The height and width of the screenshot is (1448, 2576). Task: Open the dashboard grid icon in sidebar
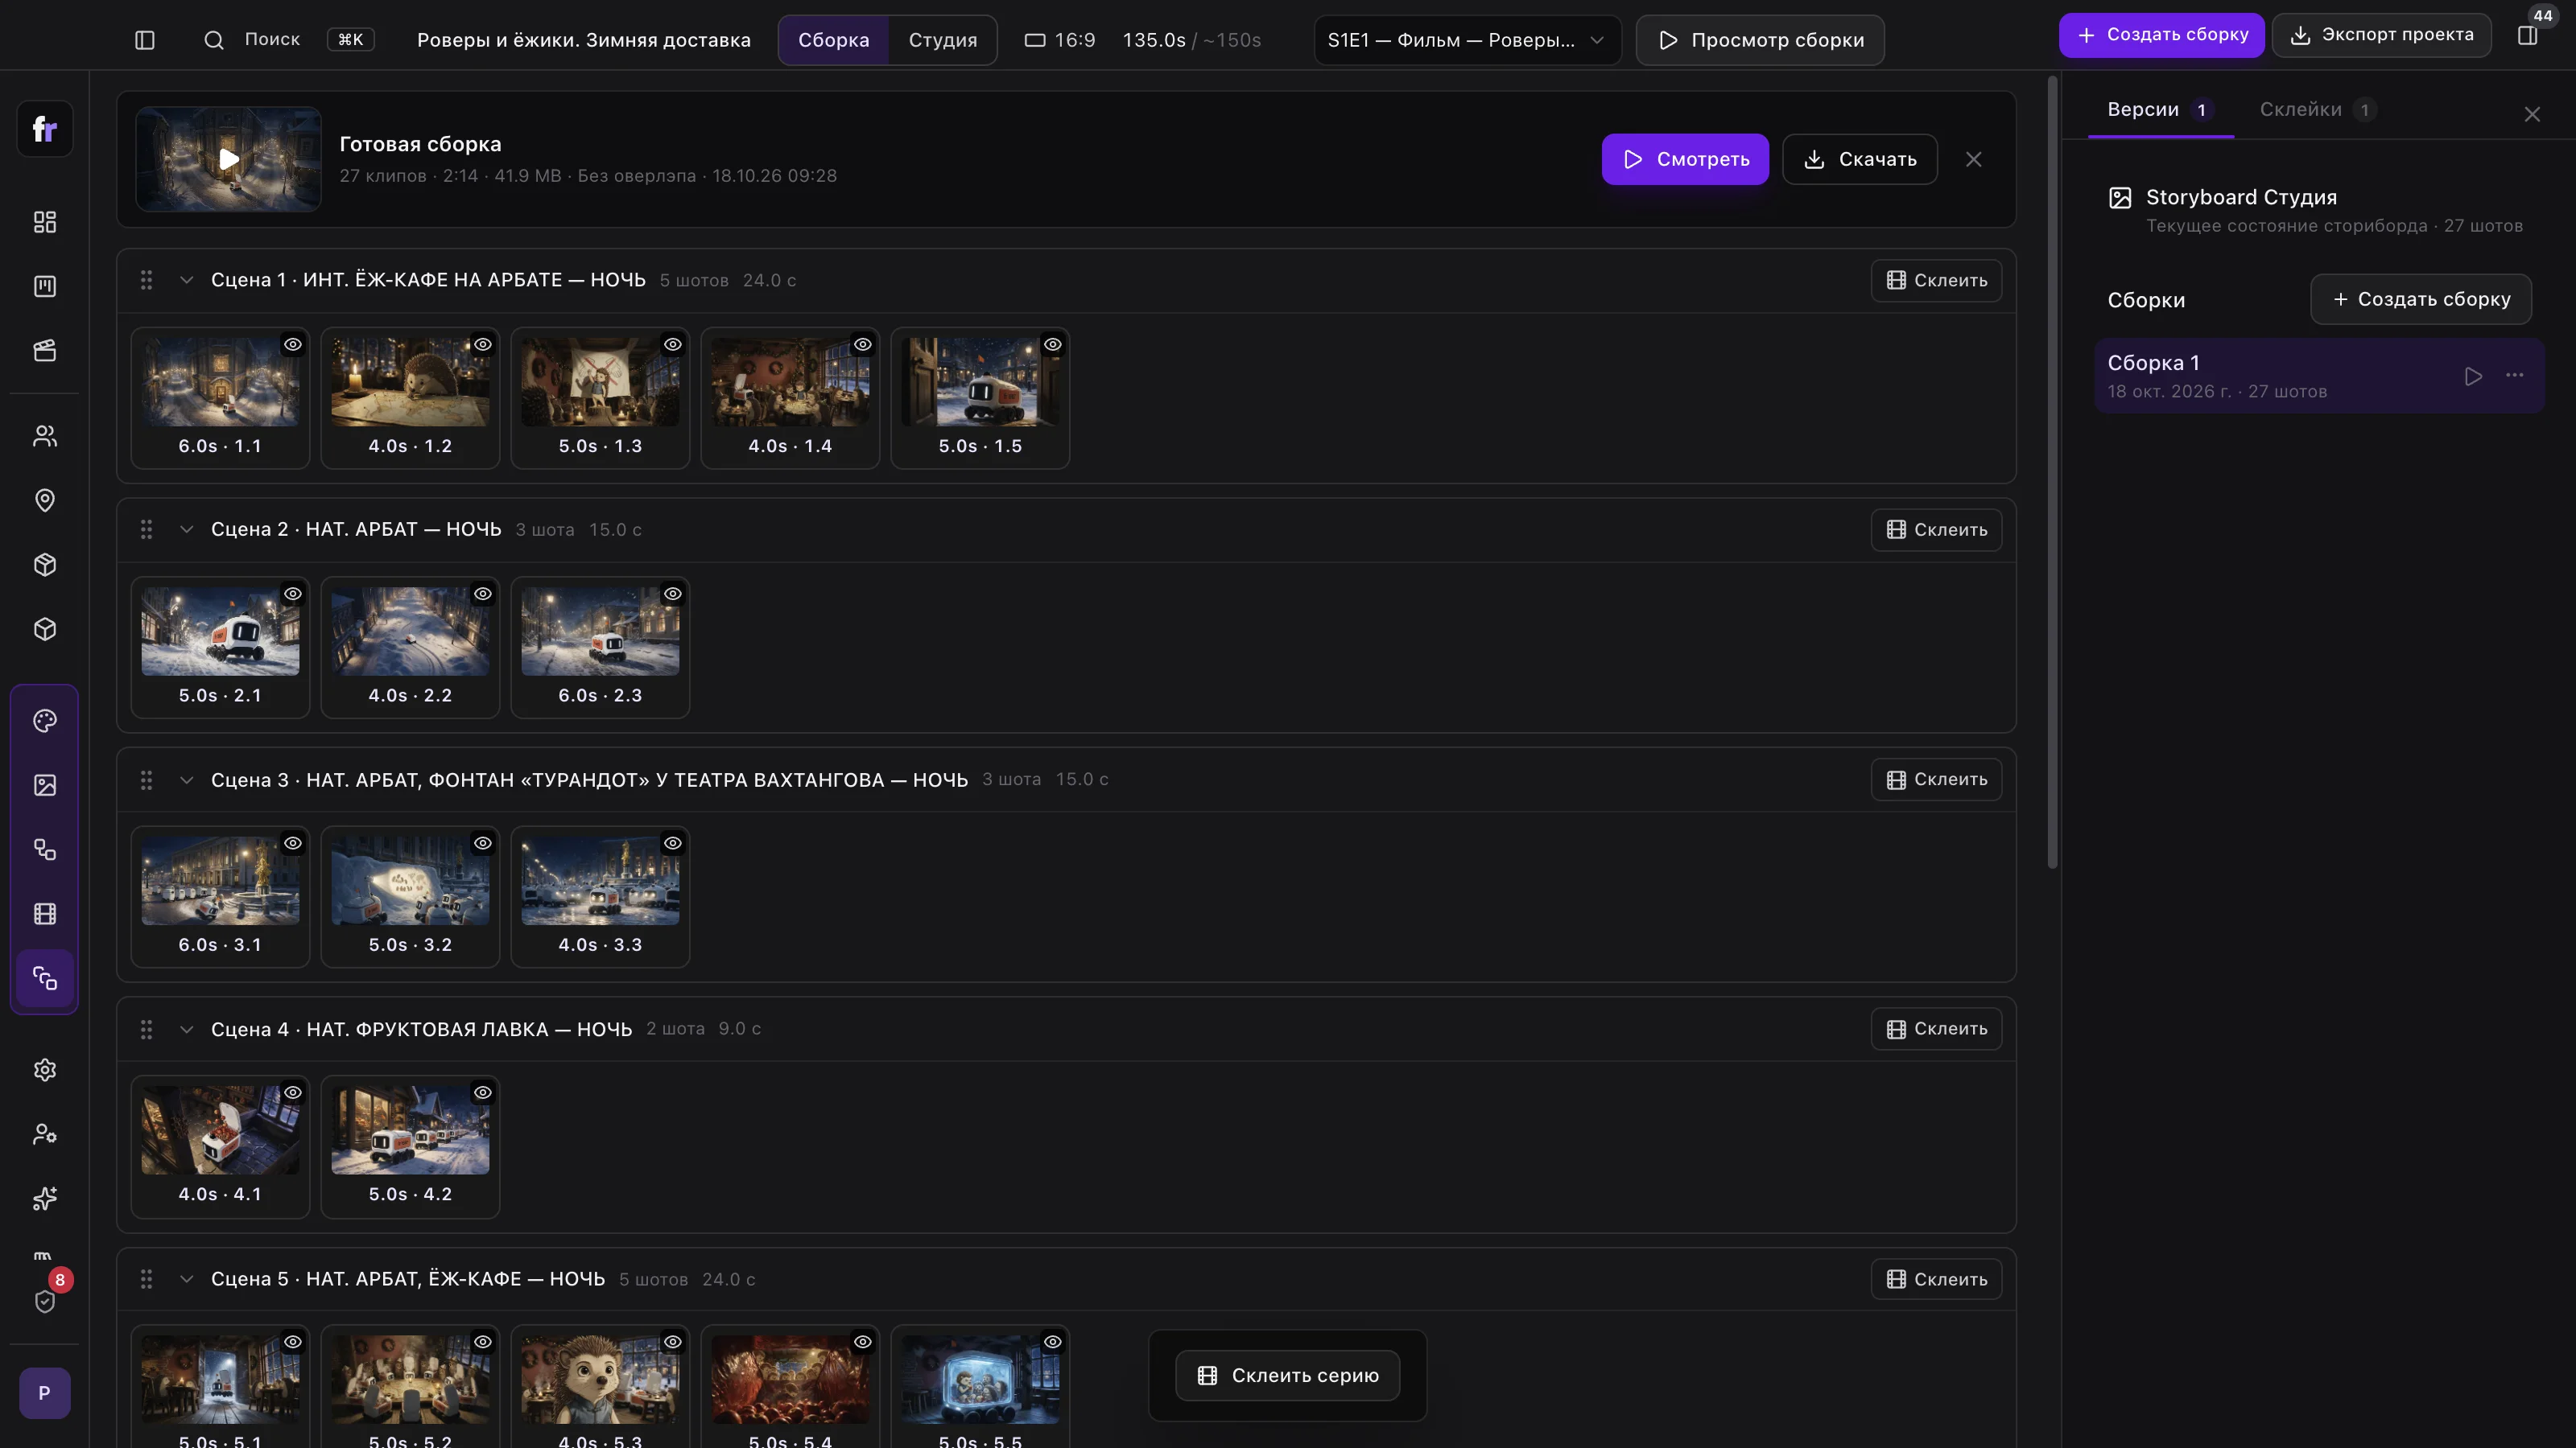(45, 222)
